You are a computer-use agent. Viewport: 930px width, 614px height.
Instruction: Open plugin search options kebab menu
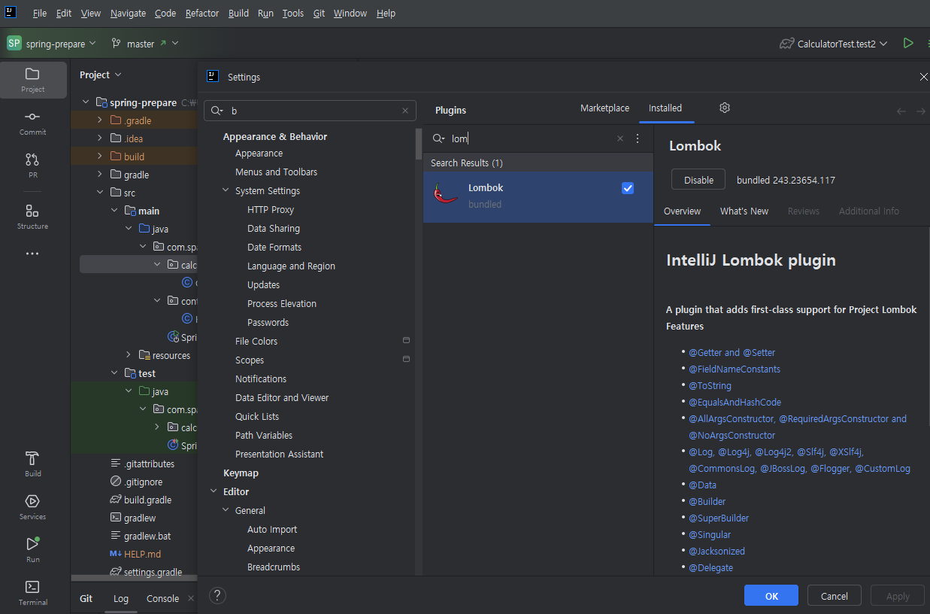click(638, 138)
